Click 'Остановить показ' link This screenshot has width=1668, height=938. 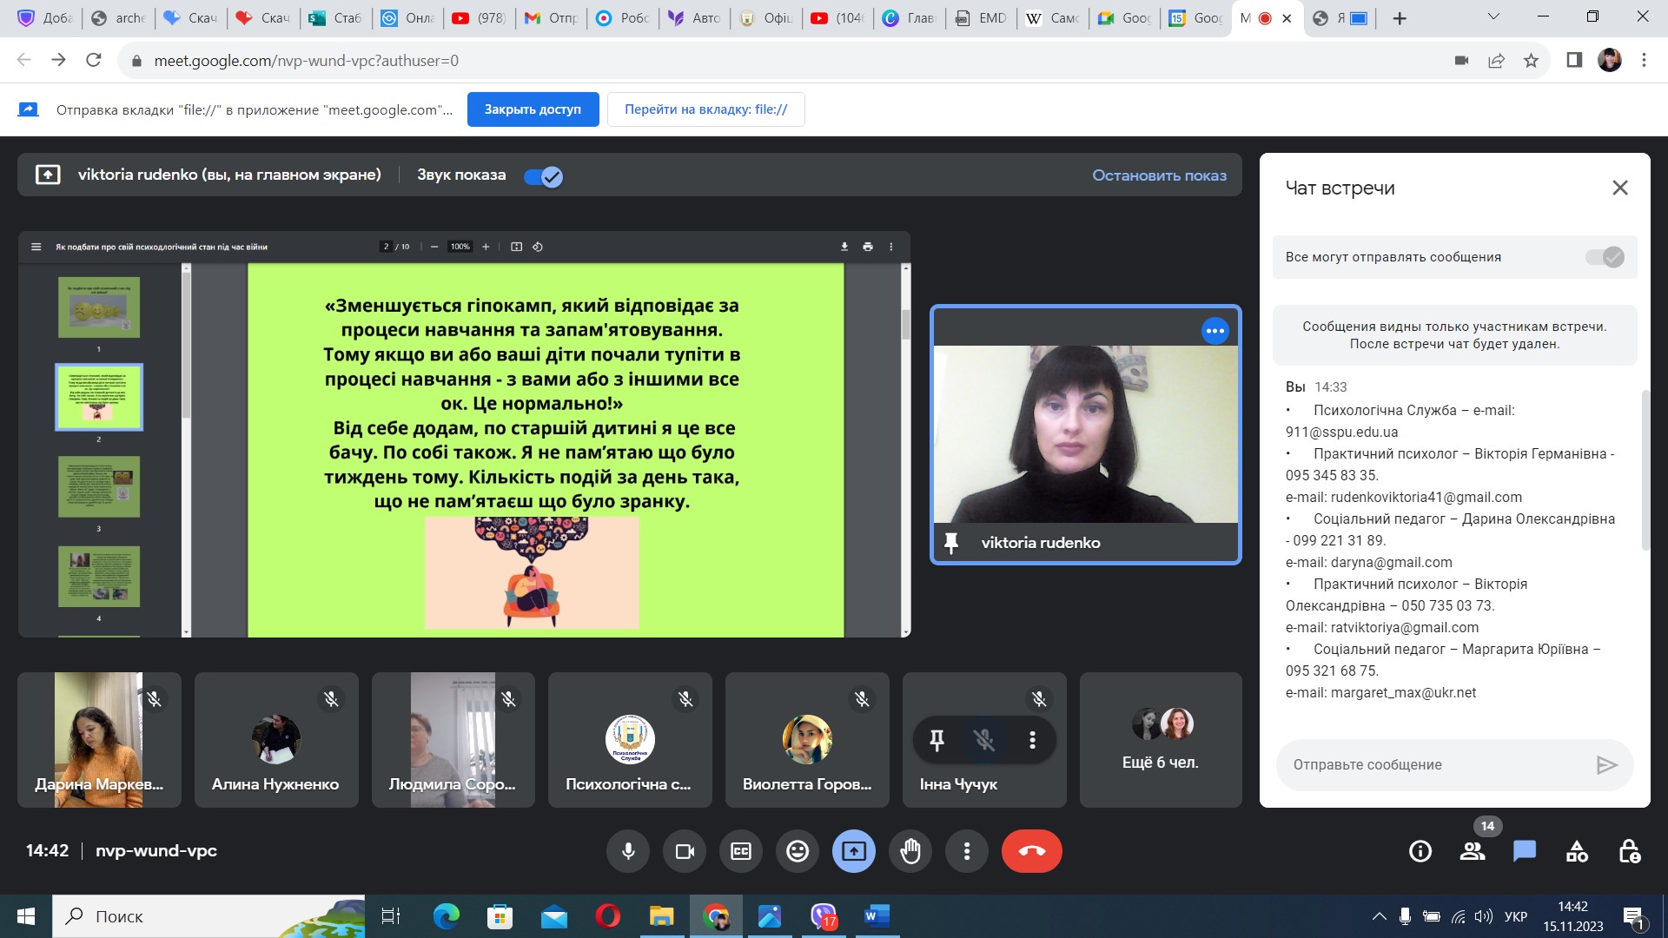click(x=1159, y=175)
